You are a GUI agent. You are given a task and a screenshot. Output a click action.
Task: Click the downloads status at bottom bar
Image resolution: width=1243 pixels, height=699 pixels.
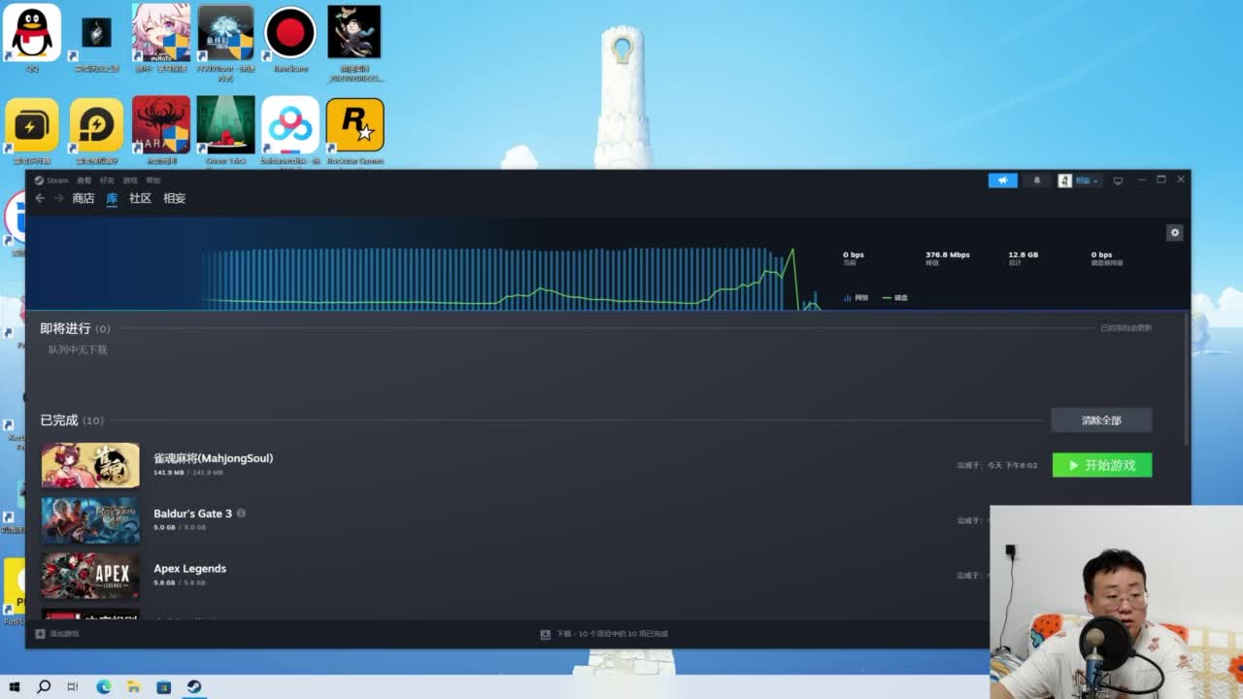(604, 634)
